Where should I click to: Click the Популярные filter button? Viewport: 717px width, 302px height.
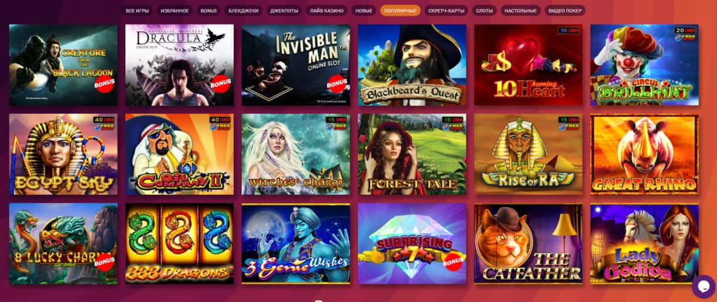[400, 11]
